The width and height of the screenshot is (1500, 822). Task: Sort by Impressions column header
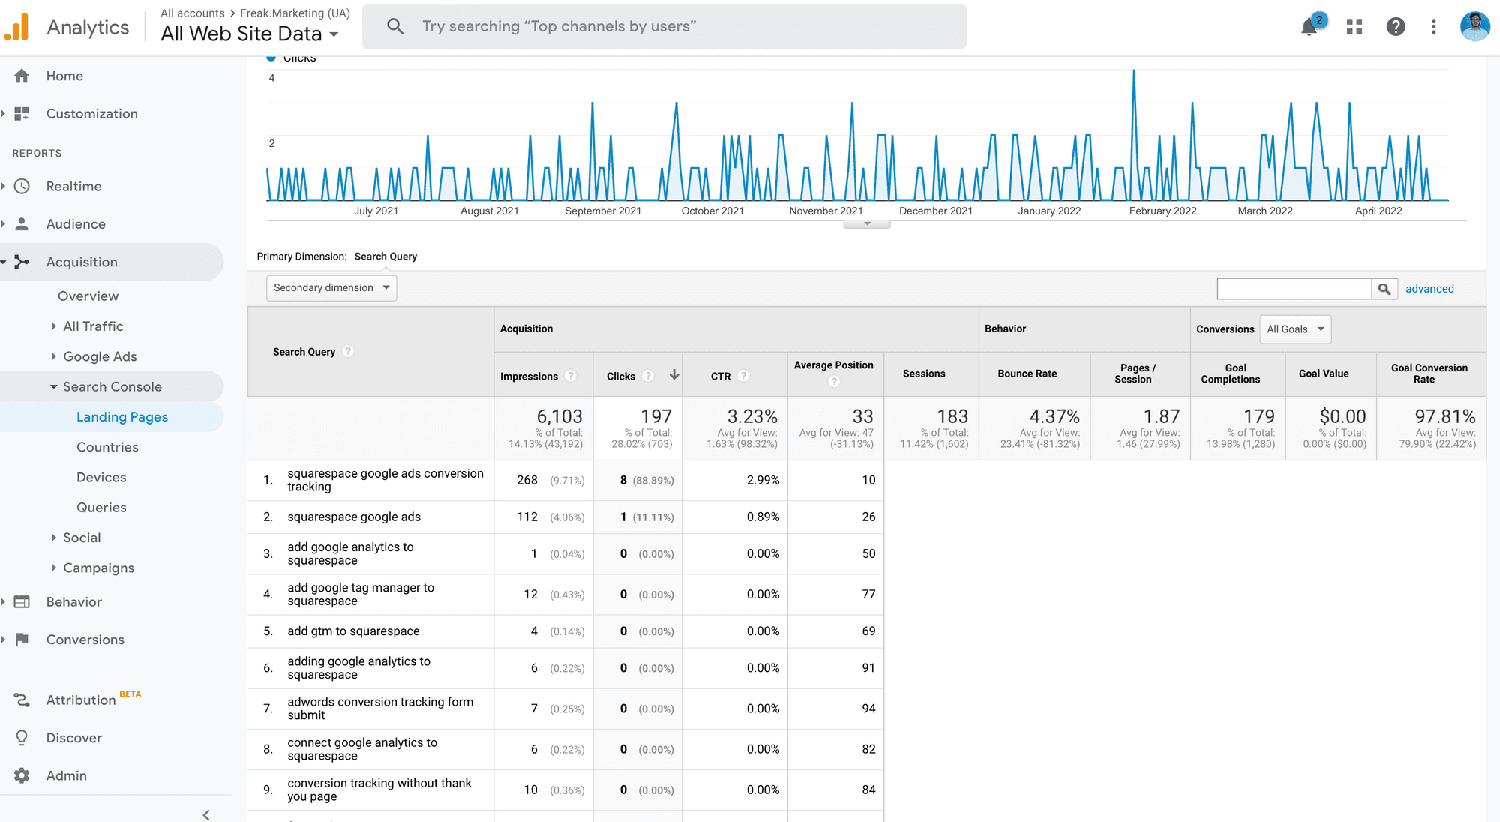529,376
